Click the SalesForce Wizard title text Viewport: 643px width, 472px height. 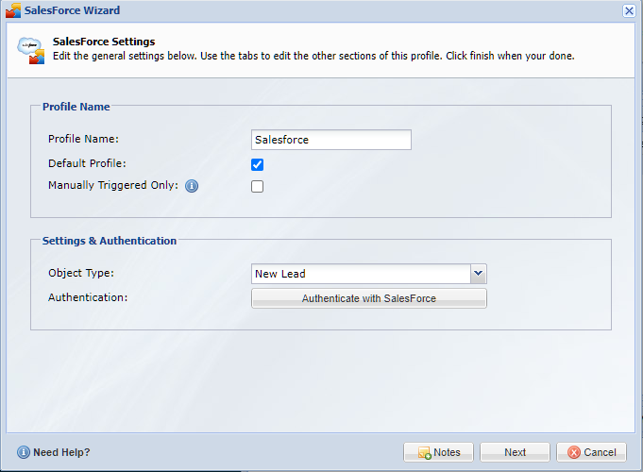point(72,10)
